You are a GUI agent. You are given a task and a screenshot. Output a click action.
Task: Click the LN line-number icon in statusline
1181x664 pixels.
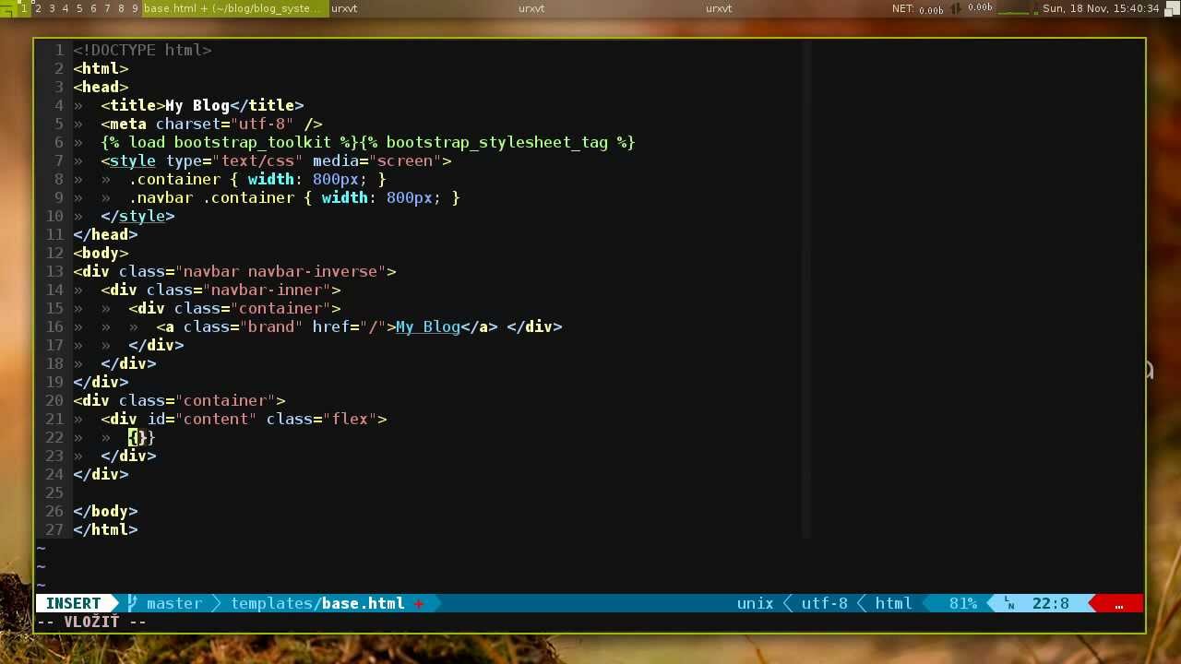(1009, 604)
